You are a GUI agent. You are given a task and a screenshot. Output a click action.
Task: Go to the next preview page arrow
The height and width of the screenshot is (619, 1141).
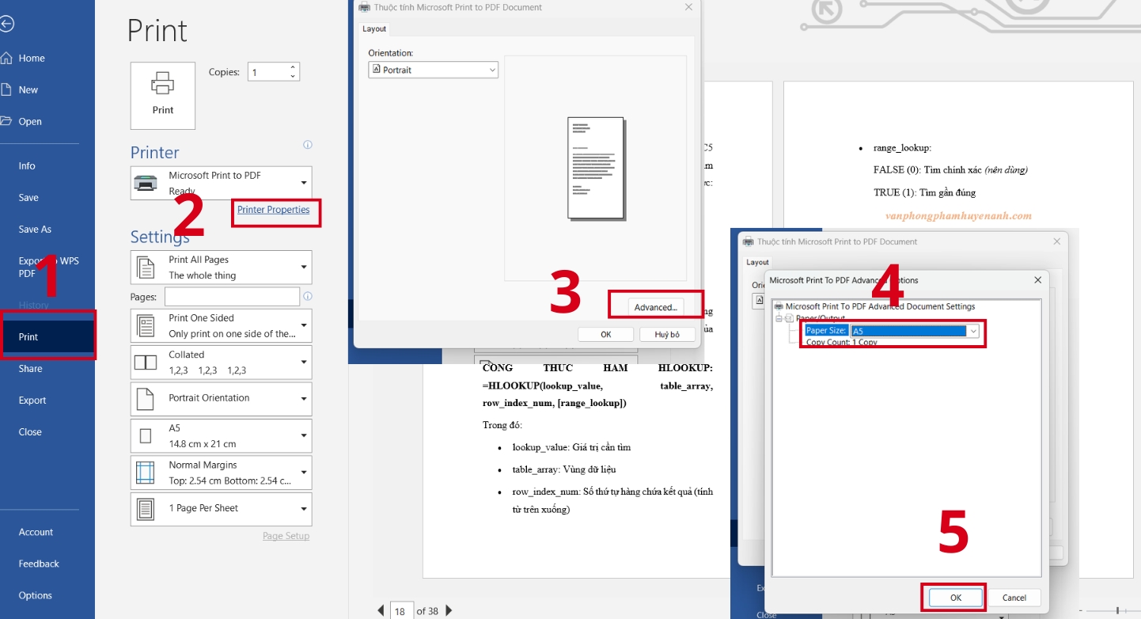[x=449, y=610]
